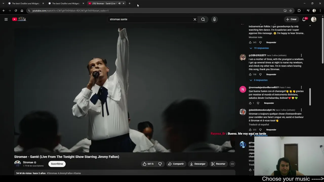Open Stromae channel avatar
This screenshot has height=182, width=324.
click(x=17, y=164)
